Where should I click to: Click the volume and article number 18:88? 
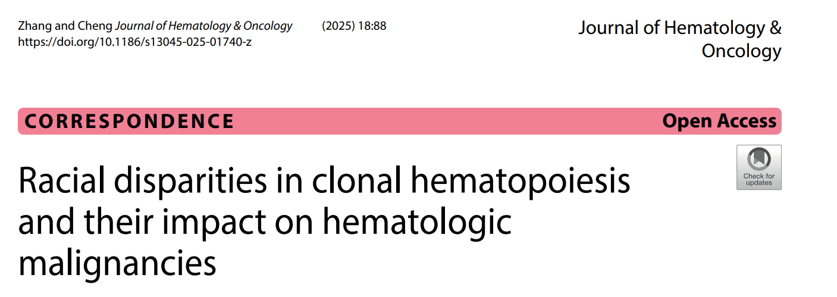(x=372, y=26)
